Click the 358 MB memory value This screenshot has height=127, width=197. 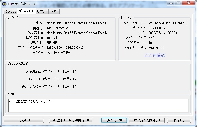point(52,43)
